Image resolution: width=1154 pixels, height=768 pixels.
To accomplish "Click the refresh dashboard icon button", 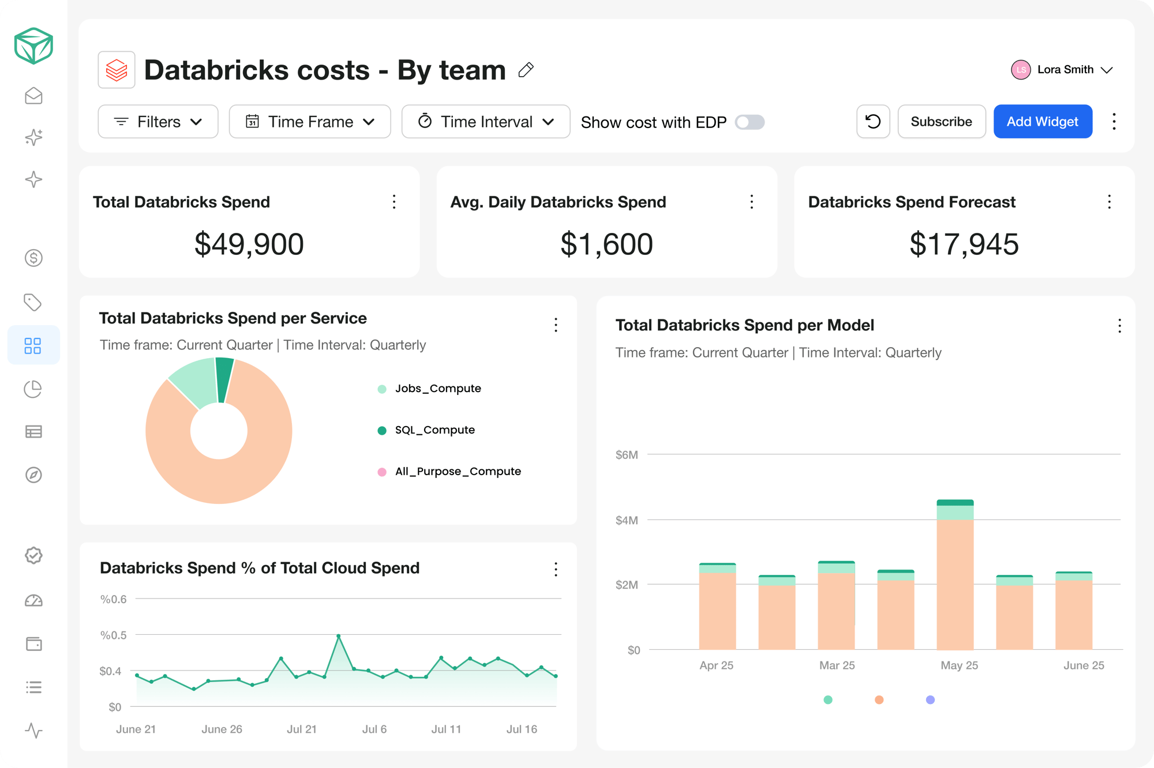I will [873, 122].
